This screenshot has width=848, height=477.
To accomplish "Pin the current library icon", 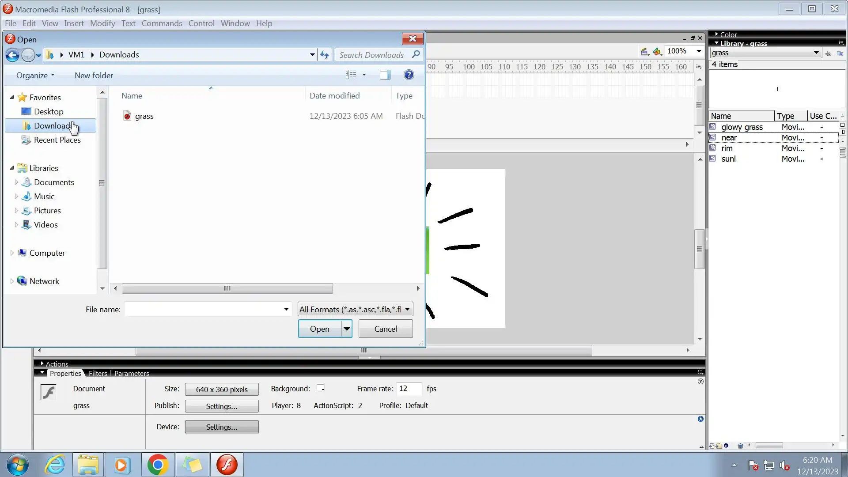I will pyautogui.click(x=828, y=53).
